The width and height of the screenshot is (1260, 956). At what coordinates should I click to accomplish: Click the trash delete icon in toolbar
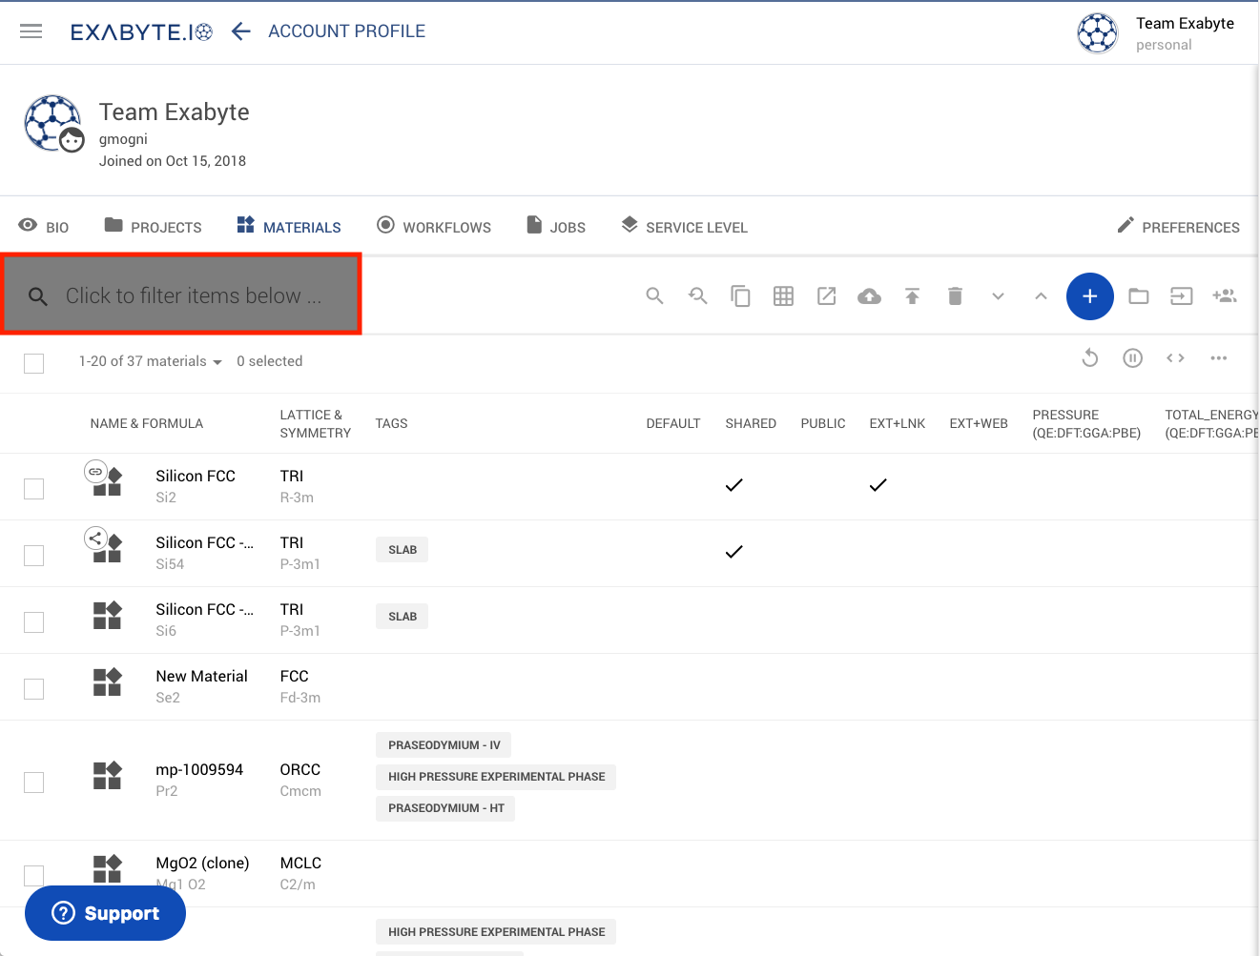tap(955, 296)
